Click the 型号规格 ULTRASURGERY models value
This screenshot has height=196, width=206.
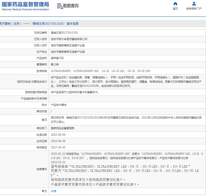coord(101,71)
